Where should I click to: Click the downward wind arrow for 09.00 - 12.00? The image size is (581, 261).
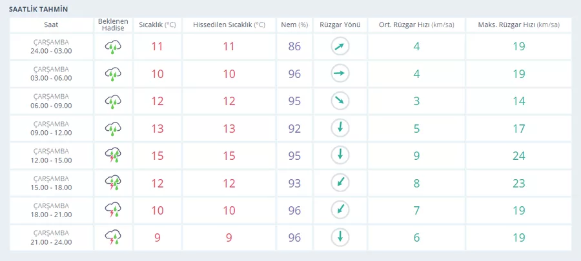pos(340,128)
